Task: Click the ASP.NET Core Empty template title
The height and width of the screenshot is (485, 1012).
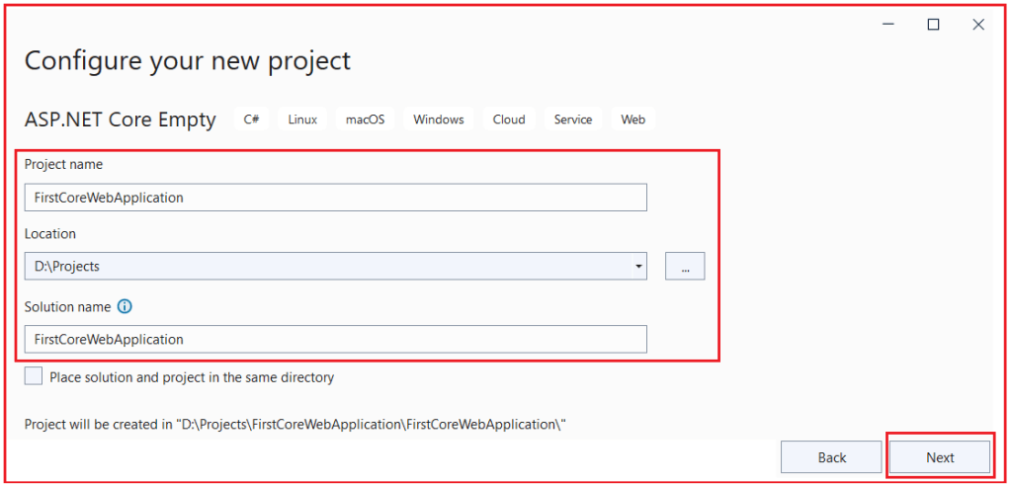Action: [x=120, y=120]
